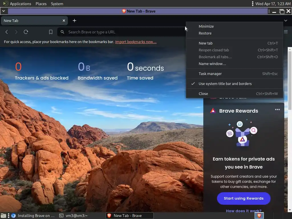The image size is (292, 219).
Task: Click the scrollbar up arrow at top
Action: tap(290, 49)
